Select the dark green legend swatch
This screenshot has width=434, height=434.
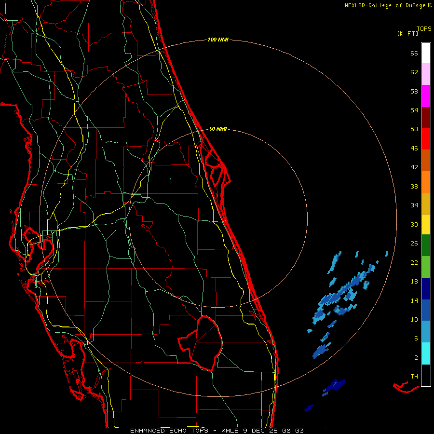(x=426, y=245)
